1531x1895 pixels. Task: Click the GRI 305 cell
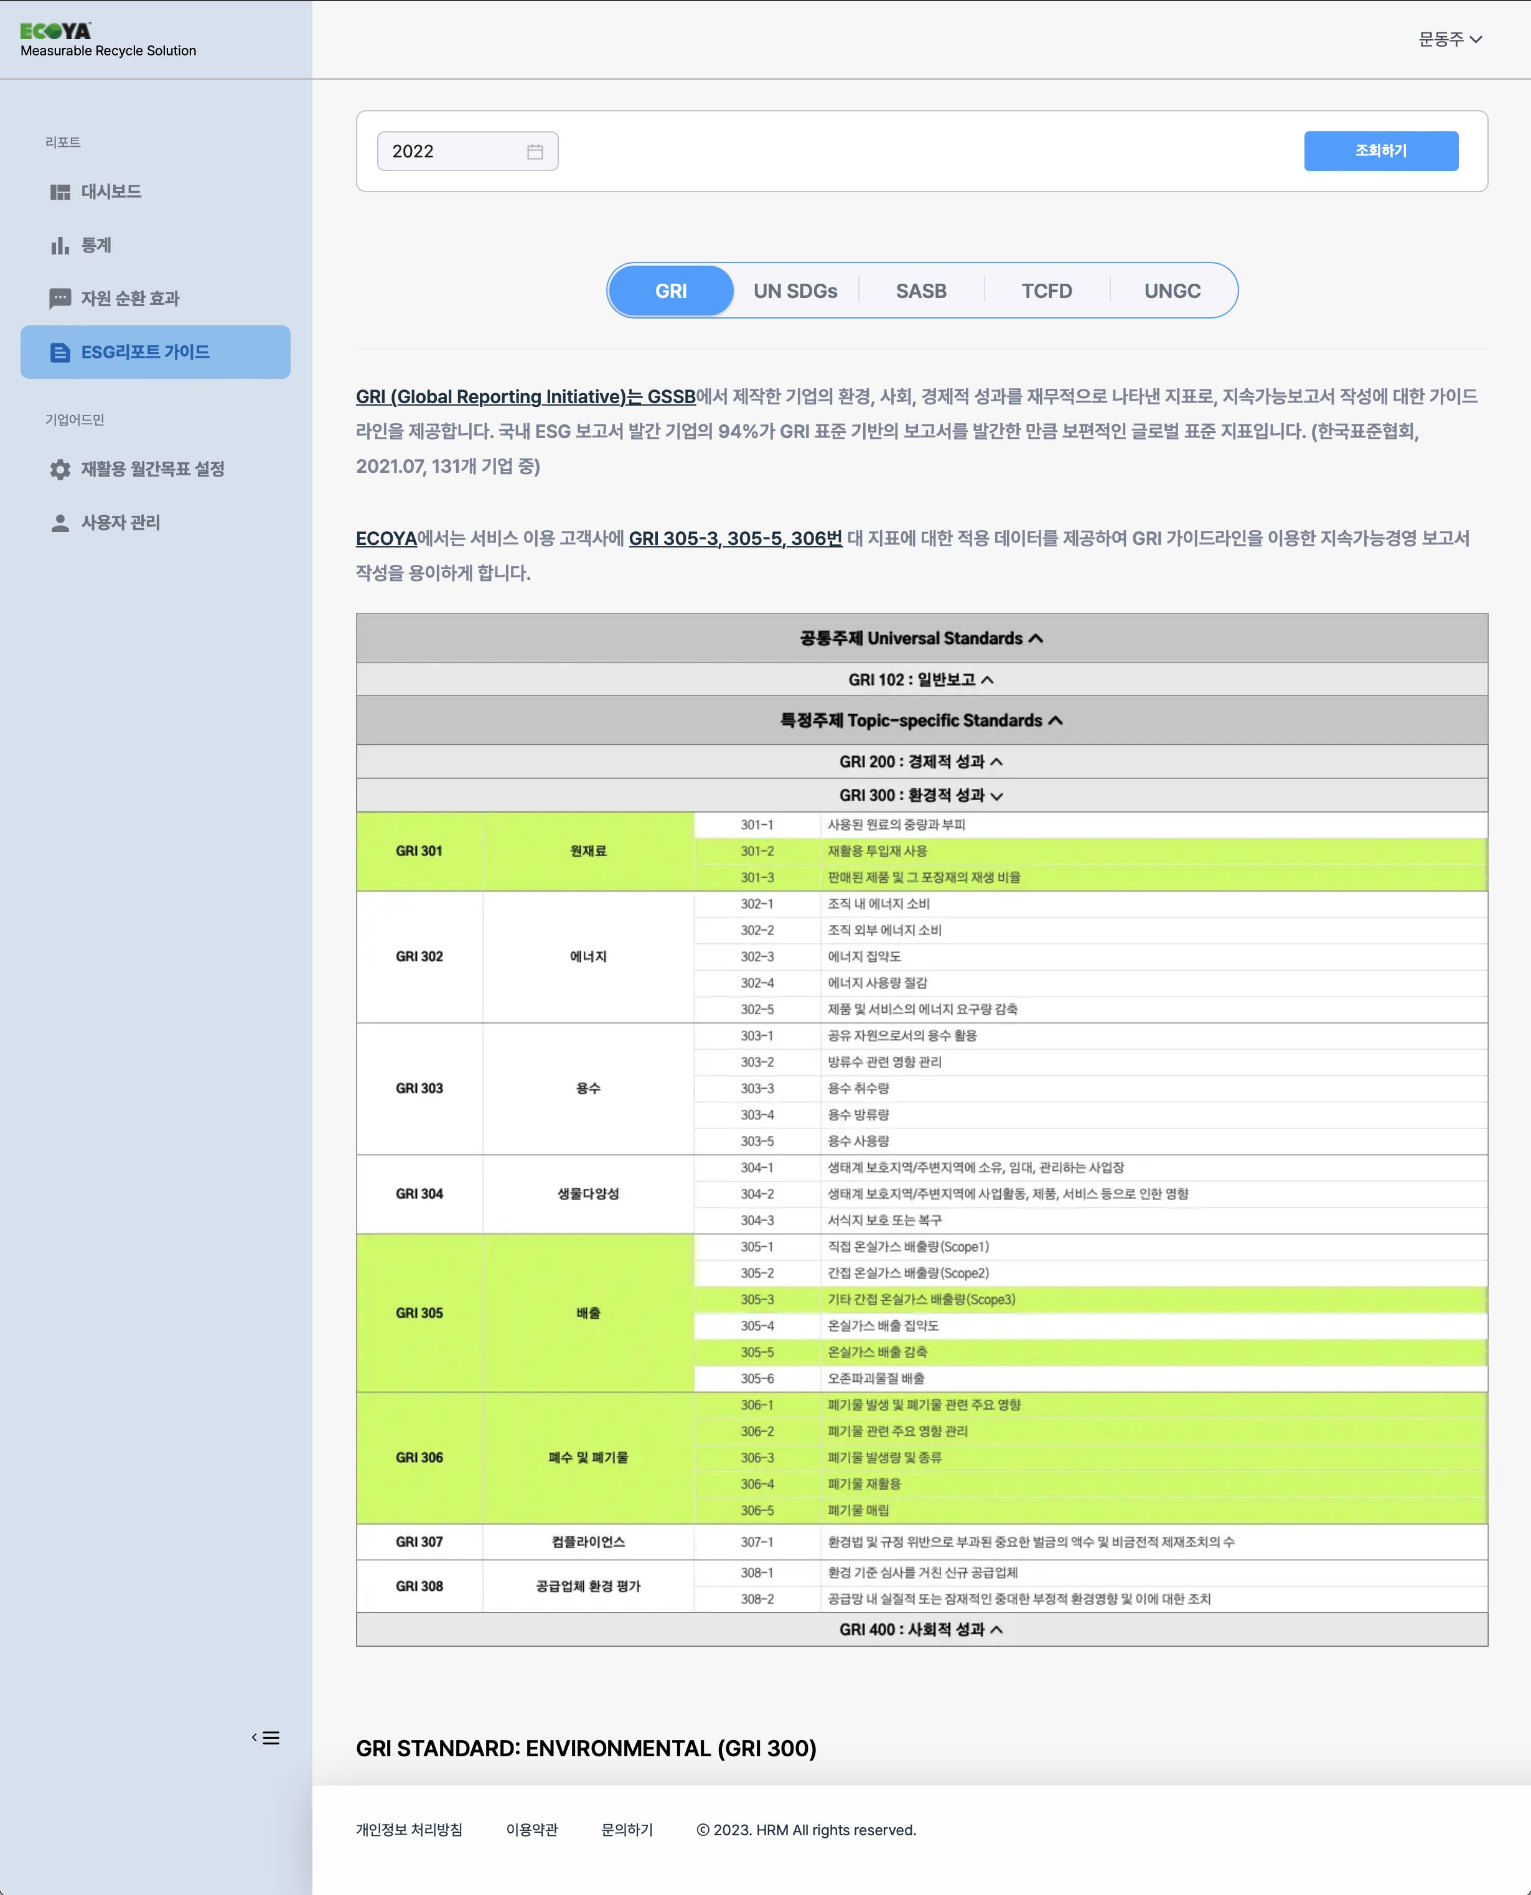(420, 1313)
